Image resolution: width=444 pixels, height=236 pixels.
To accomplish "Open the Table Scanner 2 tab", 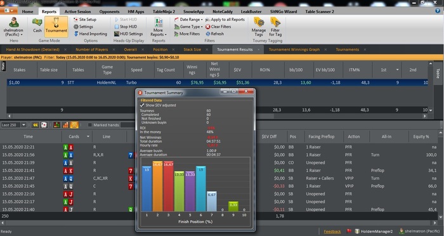I will 320,11.
